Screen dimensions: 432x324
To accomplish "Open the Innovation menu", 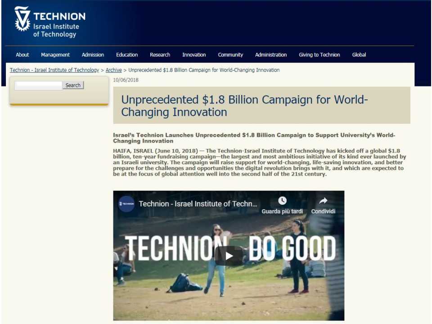I will coord(194,54).
